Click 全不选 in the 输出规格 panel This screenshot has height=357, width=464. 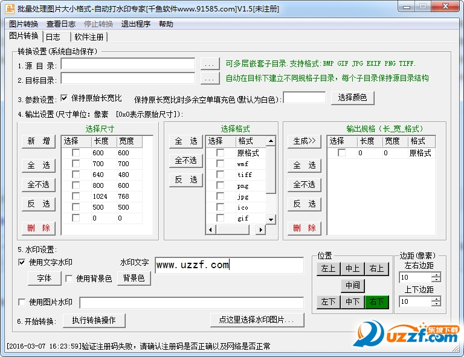(x=304, y=185)
